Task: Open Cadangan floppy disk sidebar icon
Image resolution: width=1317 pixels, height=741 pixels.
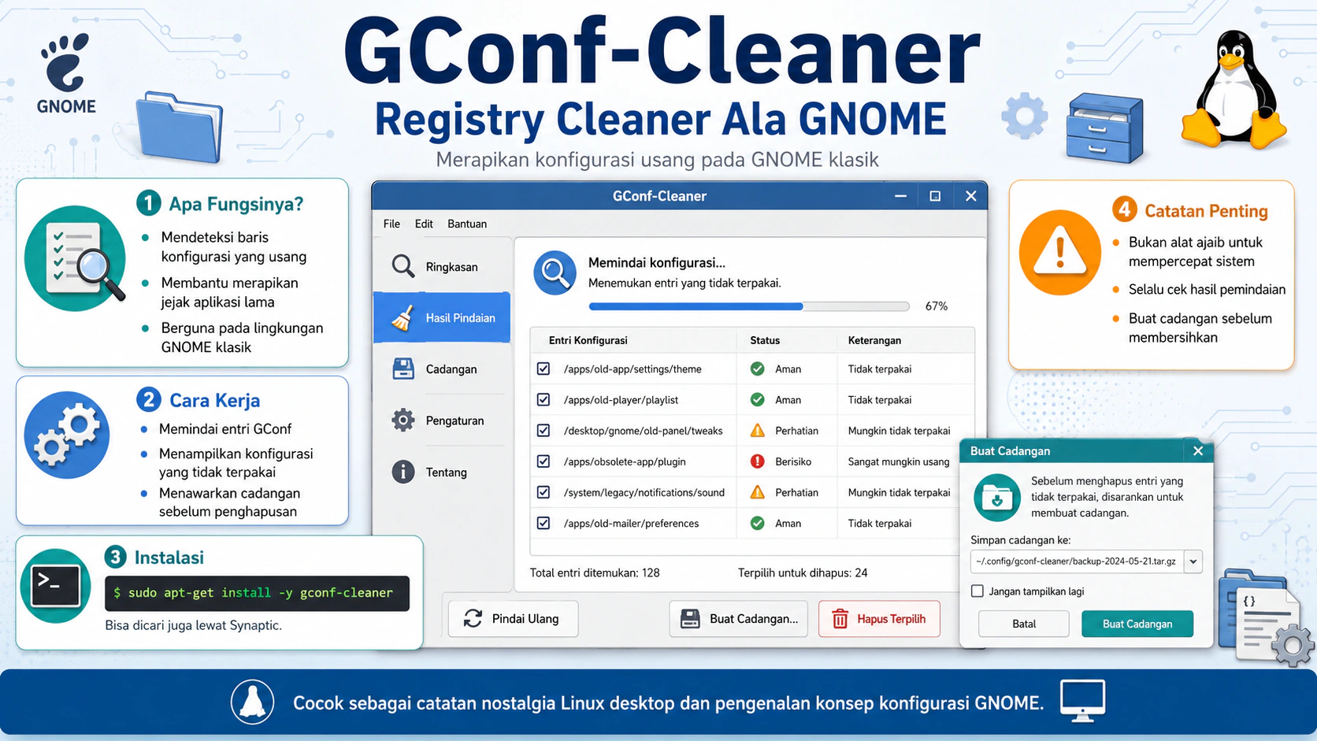Action: (x=403, y=369)
